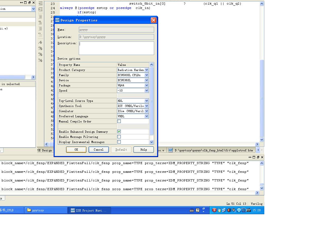This screenshot has height=234, width=312.
Task: Open the Simulator dropdown showing ISim
Action: click(x=147, y=111)
